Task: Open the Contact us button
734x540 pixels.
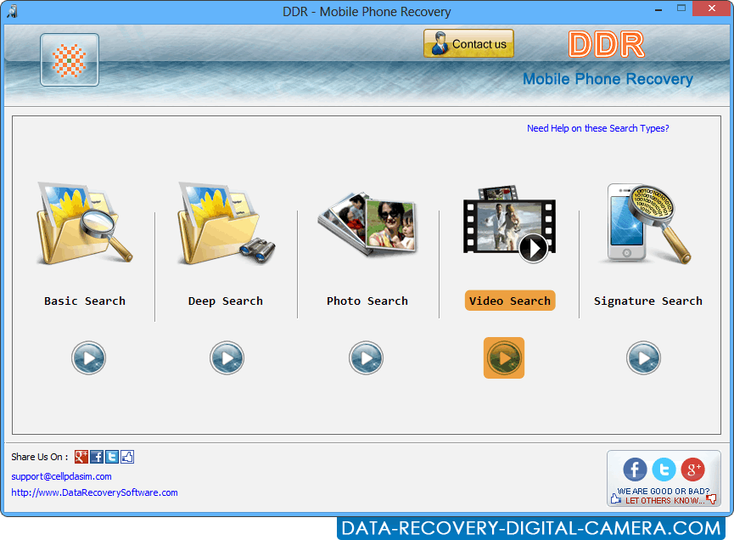Action: (468, 43)
